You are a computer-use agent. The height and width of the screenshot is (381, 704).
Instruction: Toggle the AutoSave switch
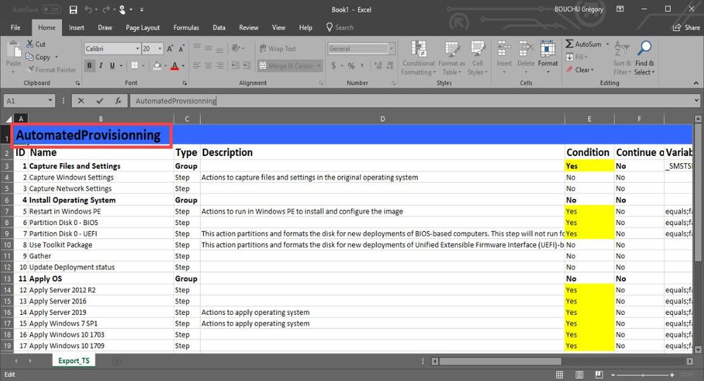[51, 9]
